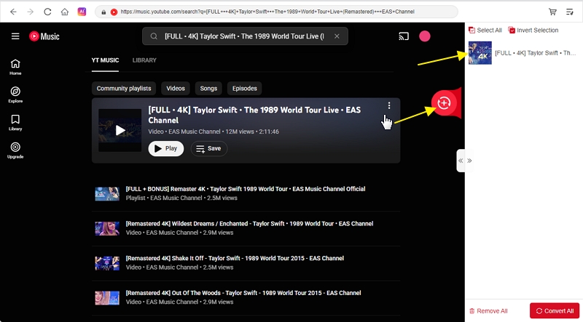583x322 pixels.
Task: Open the AI assistant icon in toolbar
Action: coord(82,12)
